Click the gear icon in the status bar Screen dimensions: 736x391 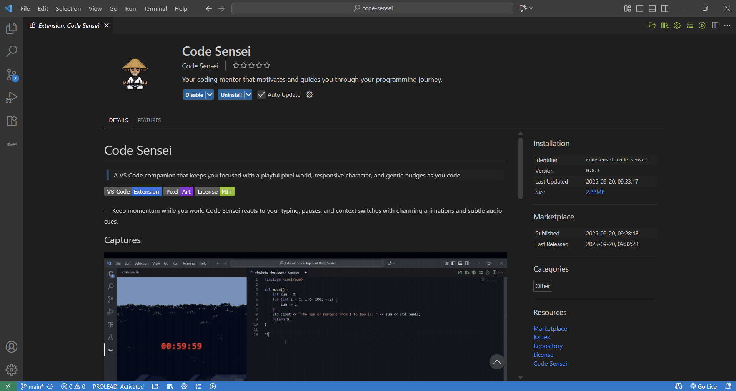[184, 386]
